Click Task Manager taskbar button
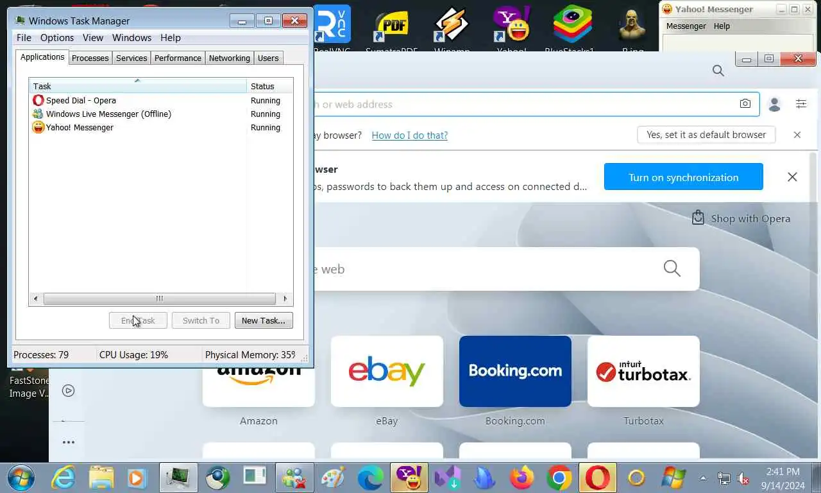Screen dimensions: 821x493 [x=178, y=478]
